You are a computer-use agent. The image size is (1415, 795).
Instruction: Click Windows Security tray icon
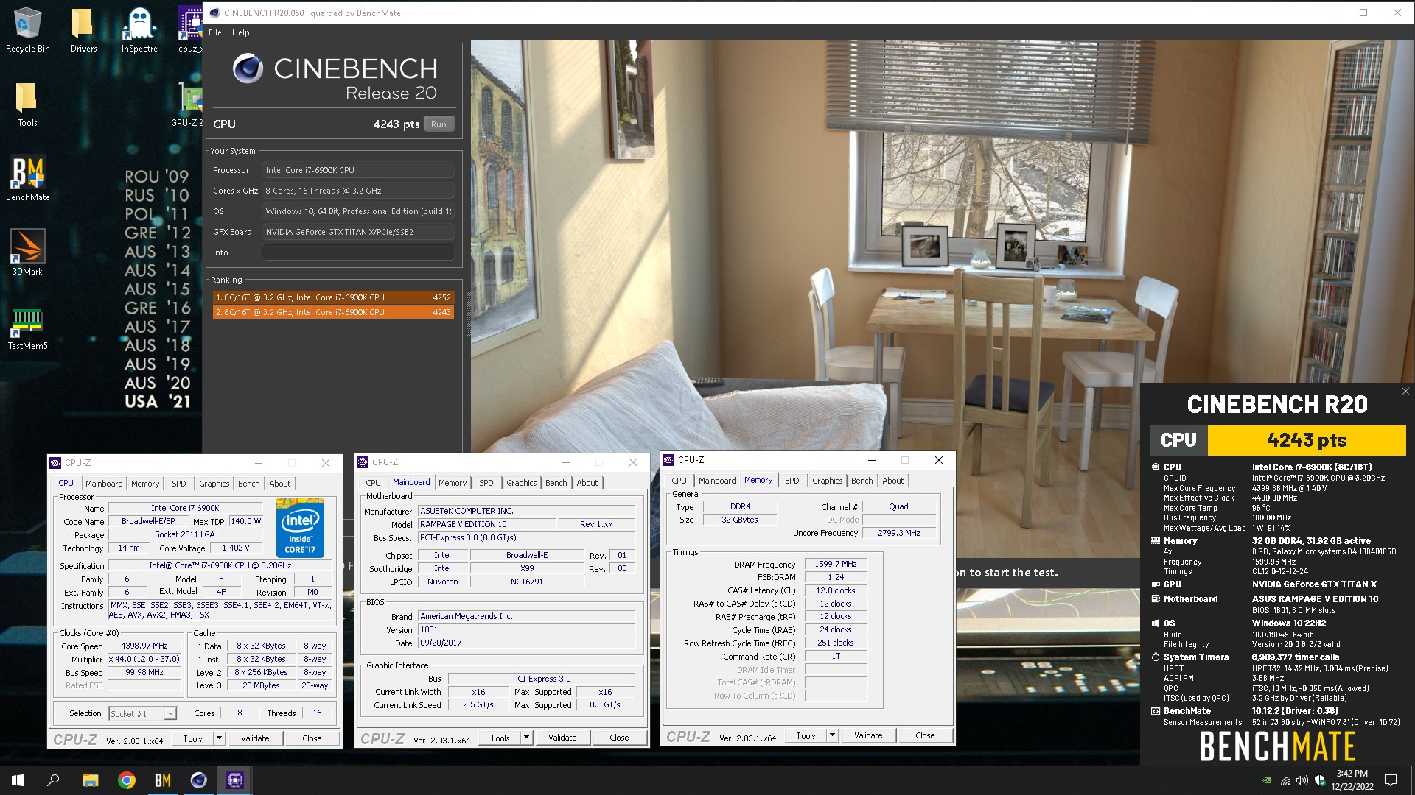1320,781
